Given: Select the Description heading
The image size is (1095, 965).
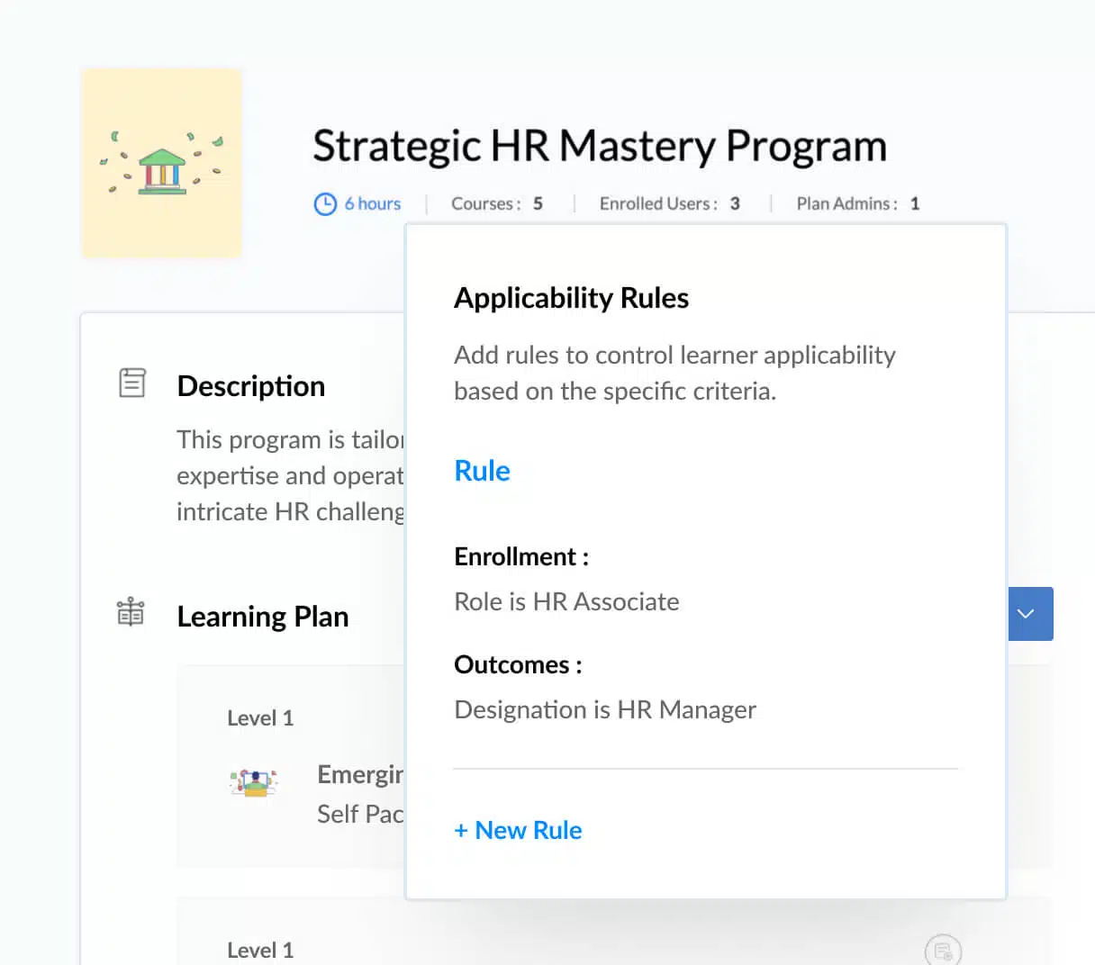Looking at the screenshot, I should point(251,386).
